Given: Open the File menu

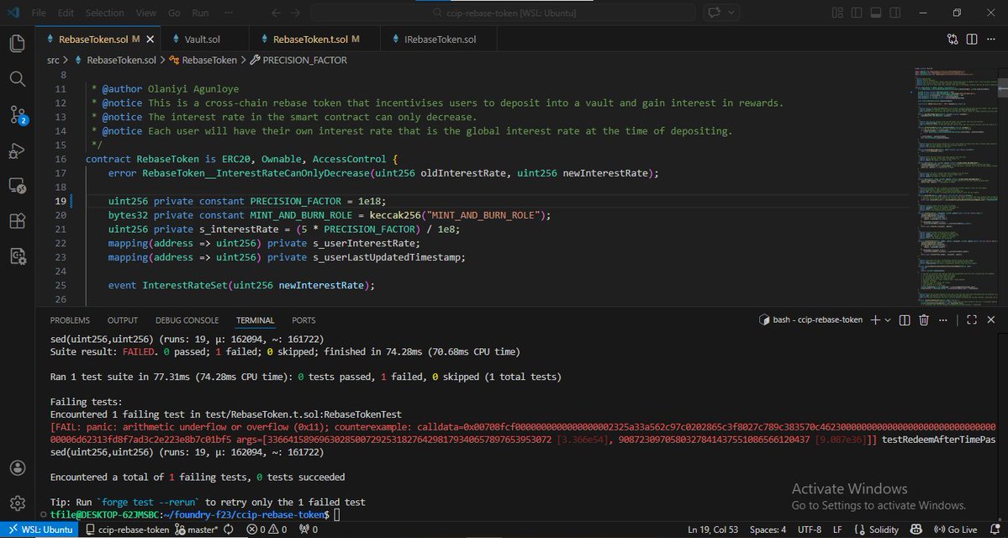Looking at the screenshot, I should pyautogui.click(x=39, y=13).
